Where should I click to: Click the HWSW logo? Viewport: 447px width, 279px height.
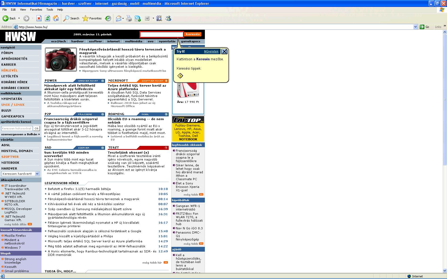[20, 36]
